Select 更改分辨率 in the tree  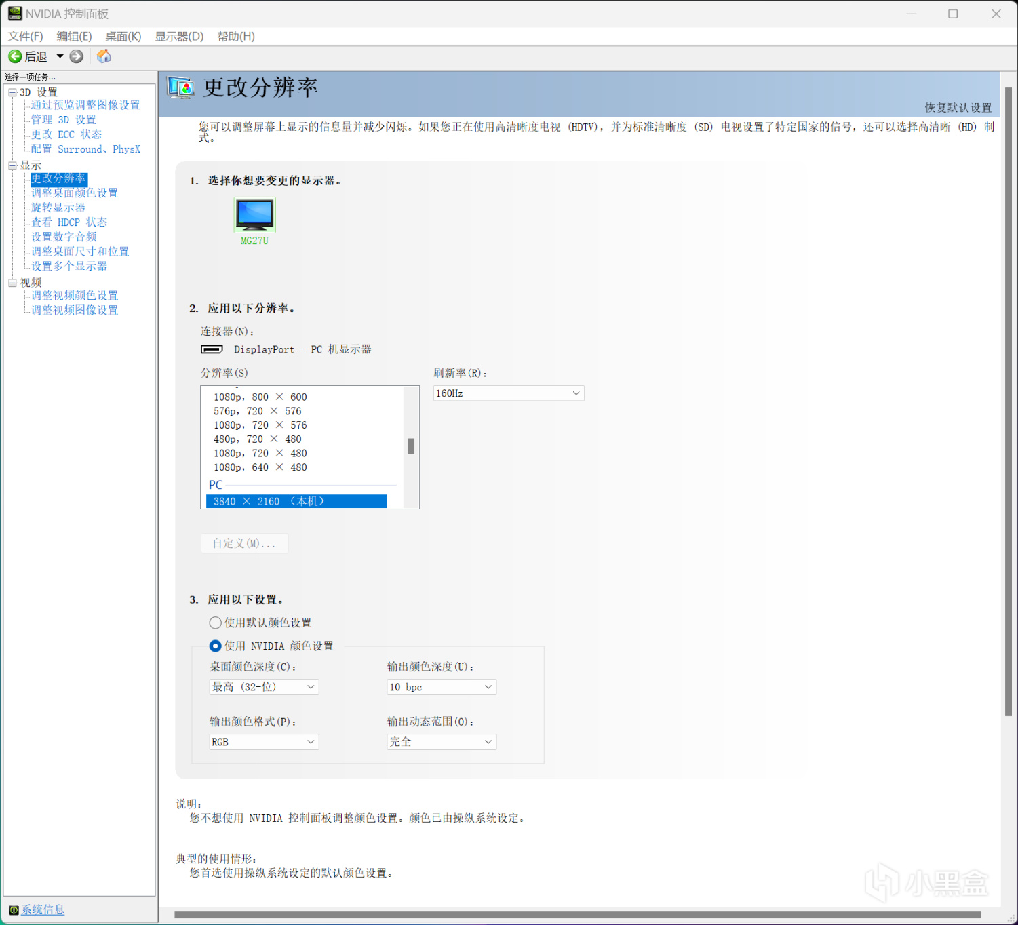[x=58, y=178]
